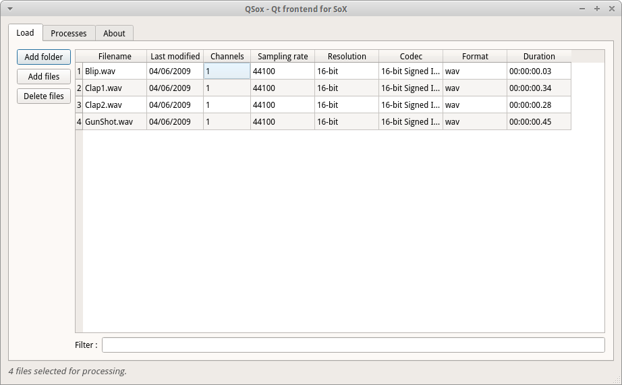Click the Resolution cell of Clap2.wav
Viewport: 622px width, 385px height.
[347, 105]
